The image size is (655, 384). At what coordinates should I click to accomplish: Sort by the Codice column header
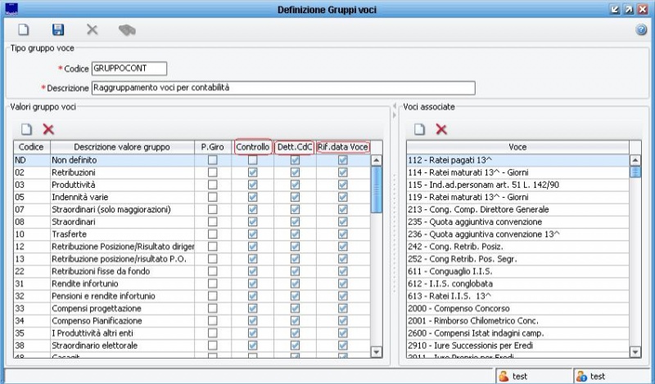click(30, 147)
